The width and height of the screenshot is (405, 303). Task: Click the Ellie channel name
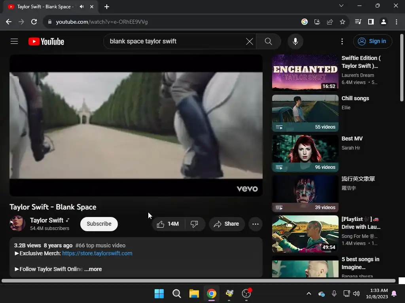click(x=346, y=108)
